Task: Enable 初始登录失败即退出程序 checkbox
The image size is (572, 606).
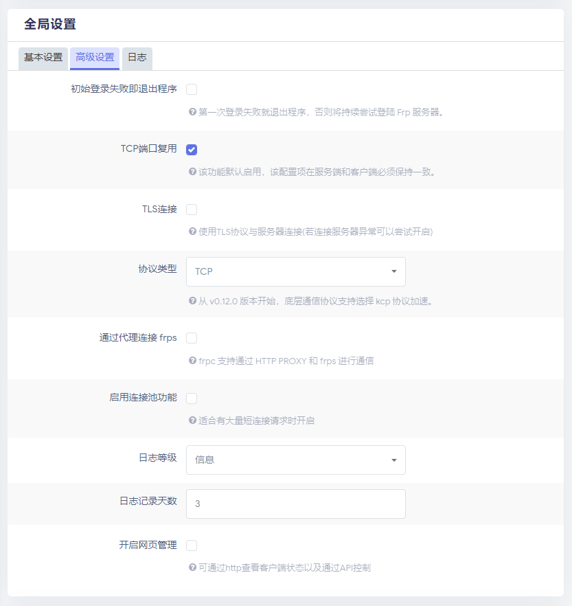Action: (192, 89)
